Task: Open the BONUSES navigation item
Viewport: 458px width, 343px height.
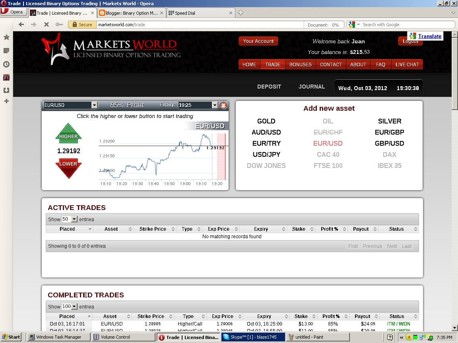Action: pyautogui.click(x=300, y=64)
